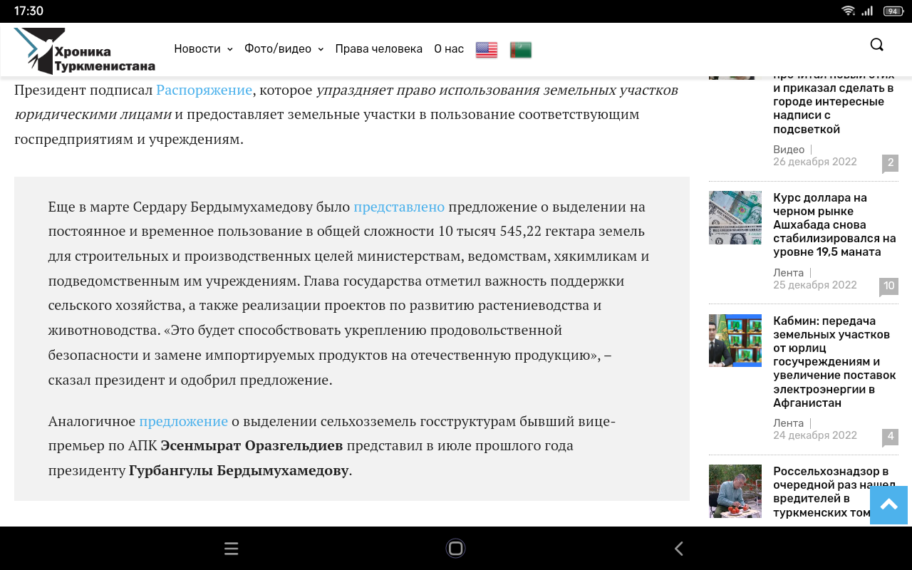Open the Кабмин meeting article thumbnail
Image resolution: width=912 pixels, height=570 pixels.
(735, 341)
